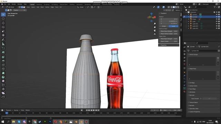Open the Playback menu in timeline

[9, 110]
